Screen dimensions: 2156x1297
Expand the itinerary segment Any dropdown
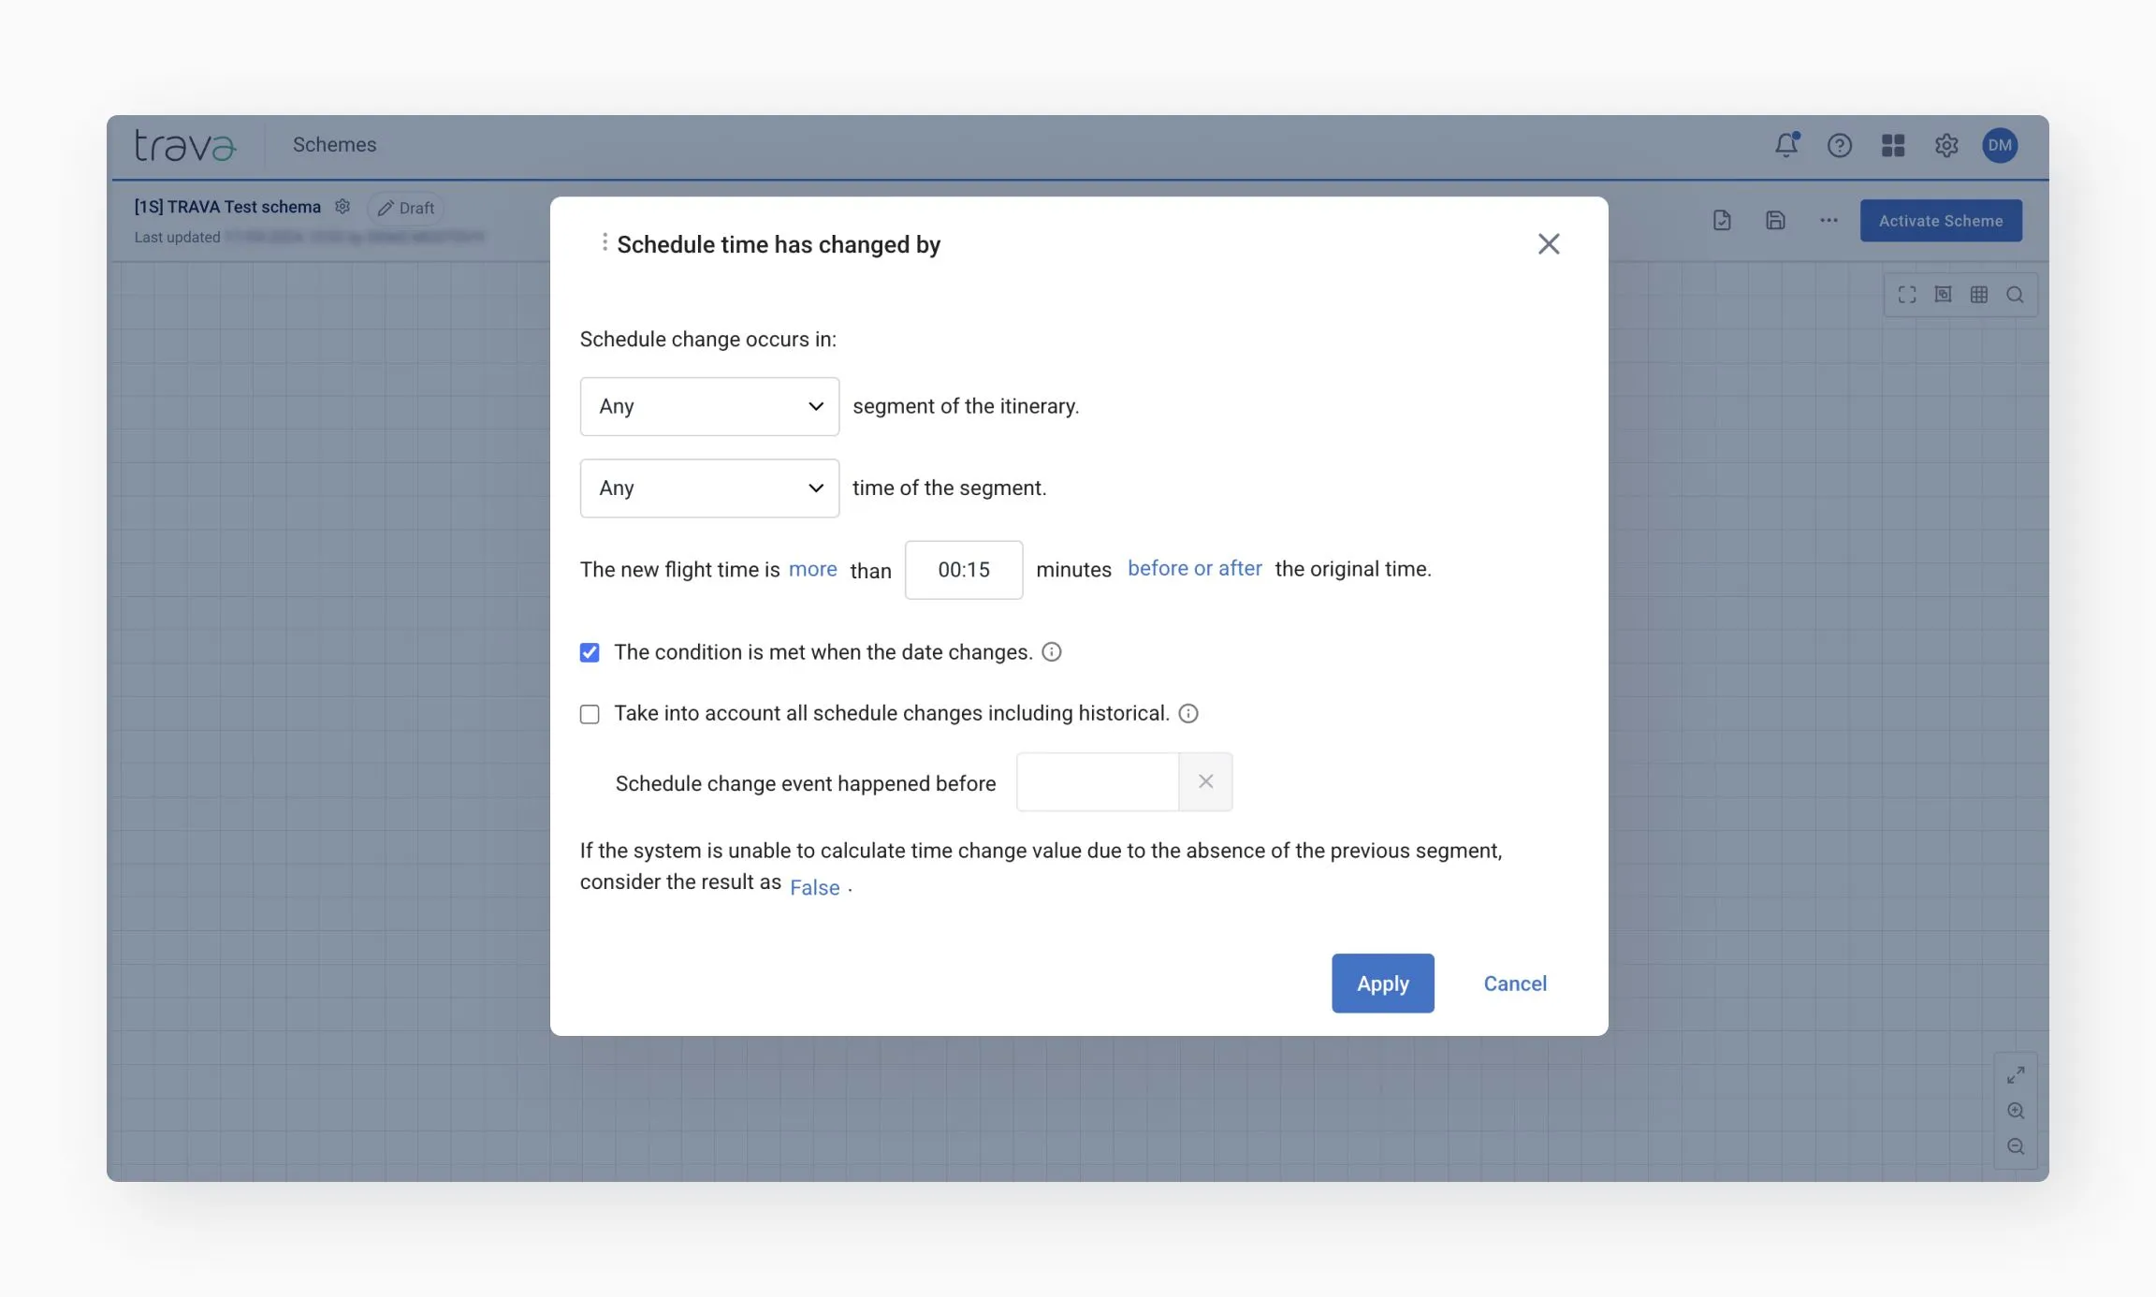[x=709, y=406]
